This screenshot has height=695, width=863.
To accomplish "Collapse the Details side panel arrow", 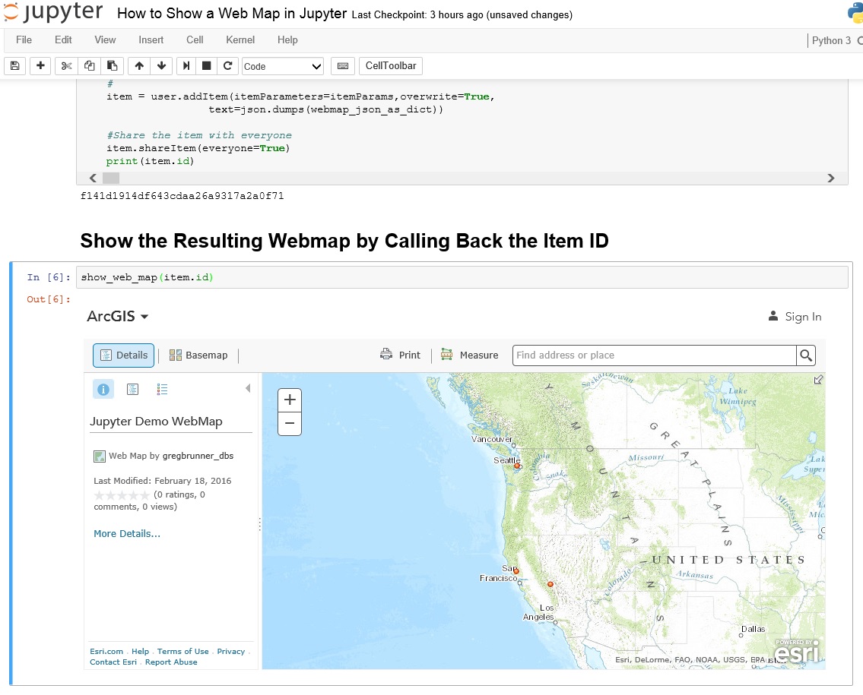I will point(248,388).
